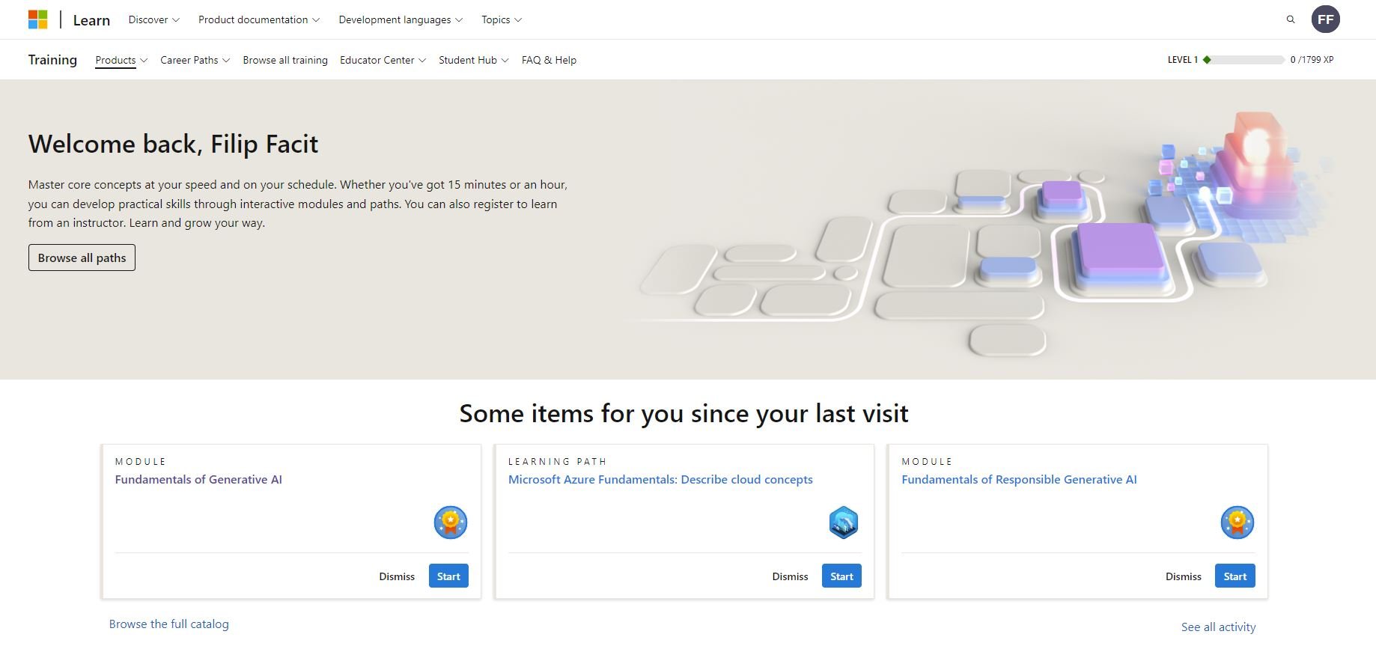The height and width of the screenshot is (655, 1376).
Task: Expand the Career Paths menu
Action: coord(195,60)
